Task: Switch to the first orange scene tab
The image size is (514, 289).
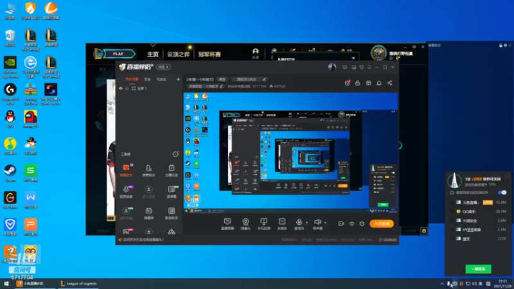Action: pyautogui.click(x=132, y=79)
